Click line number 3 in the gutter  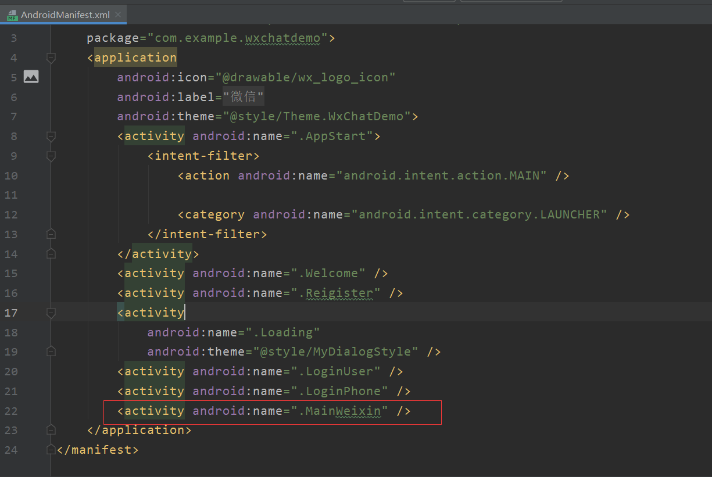[x=14, y=38]
